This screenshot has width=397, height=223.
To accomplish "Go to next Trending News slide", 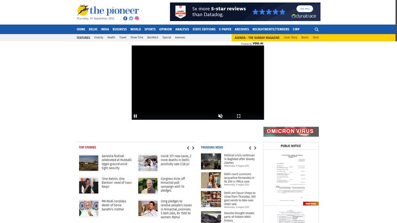I will tap(255, 148).
